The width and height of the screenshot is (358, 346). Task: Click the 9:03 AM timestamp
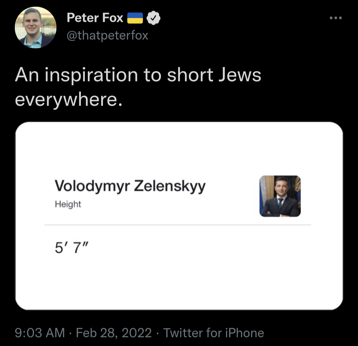pyautogui.click(x=40, y=332)
